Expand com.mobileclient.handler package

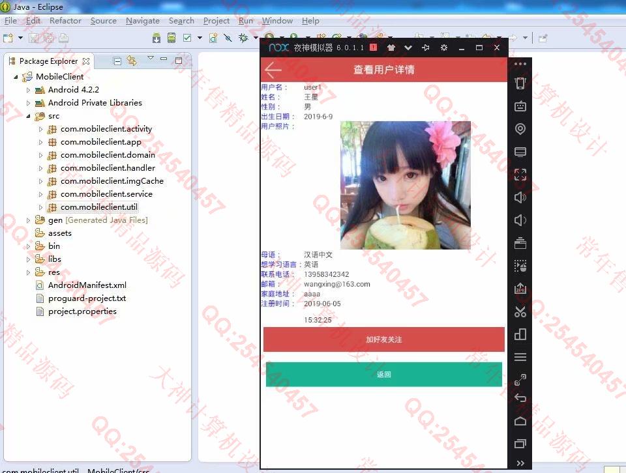[x=40, y=168]
